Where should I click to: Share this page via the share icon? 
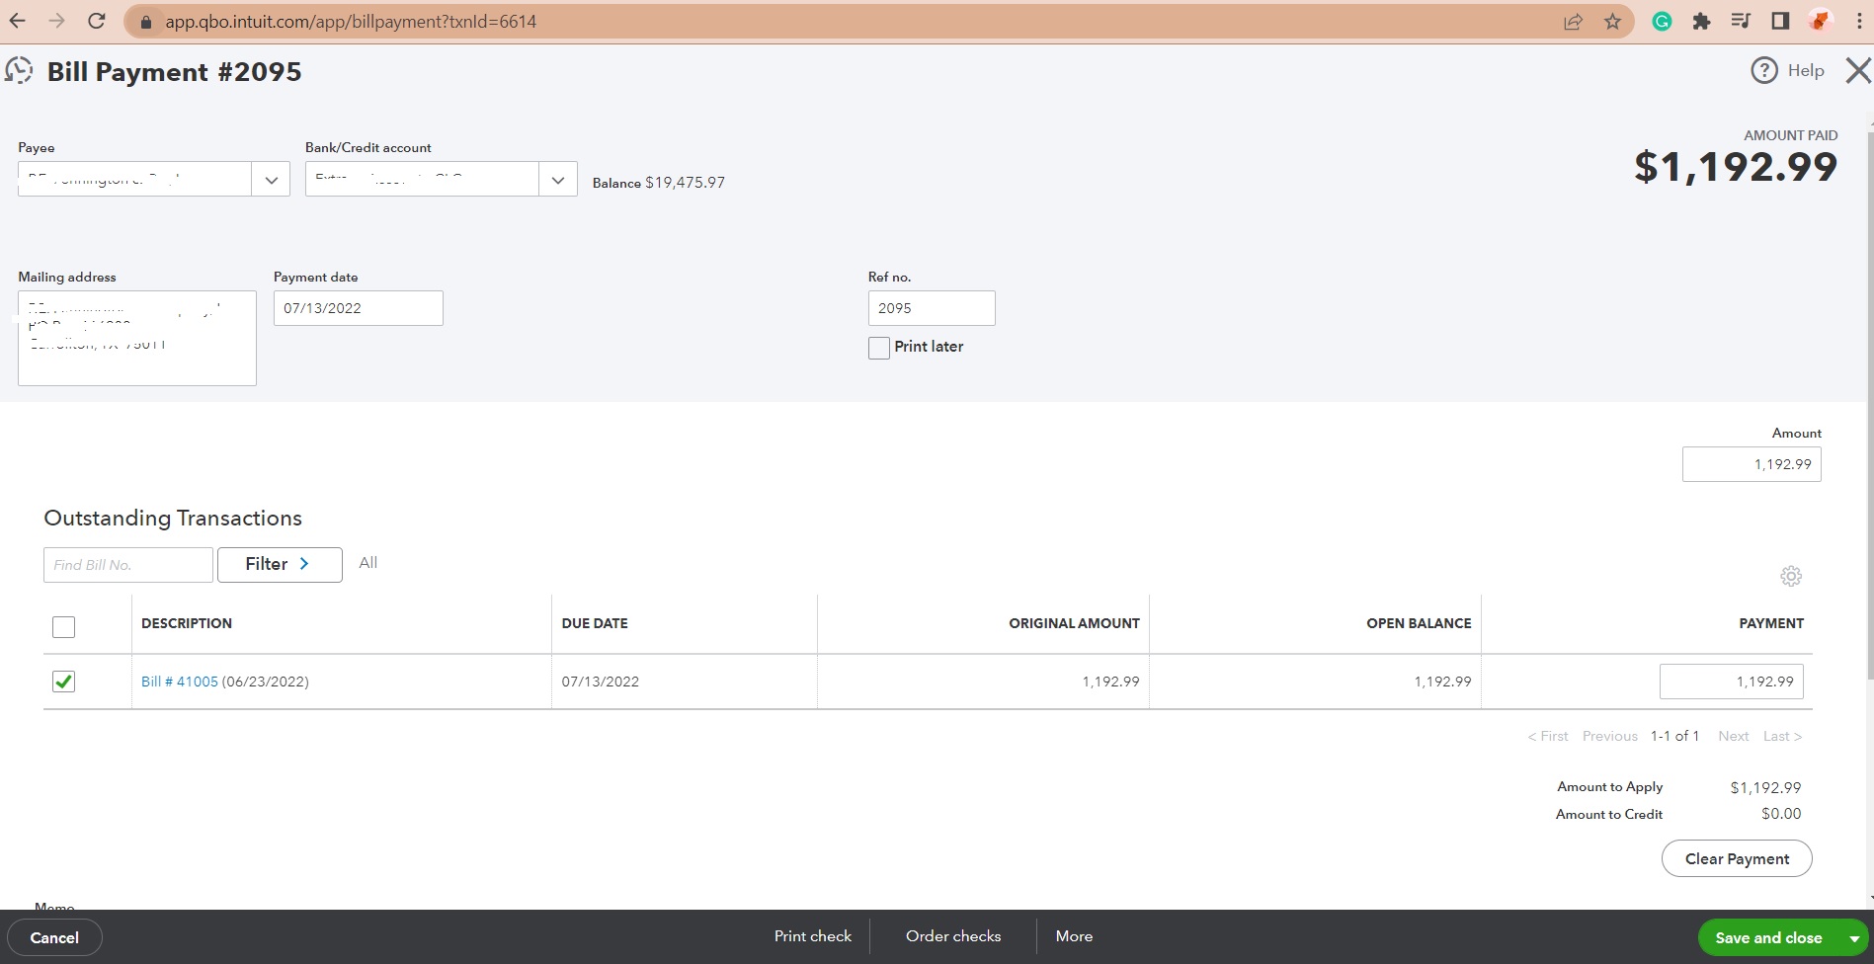[1573, 22]
